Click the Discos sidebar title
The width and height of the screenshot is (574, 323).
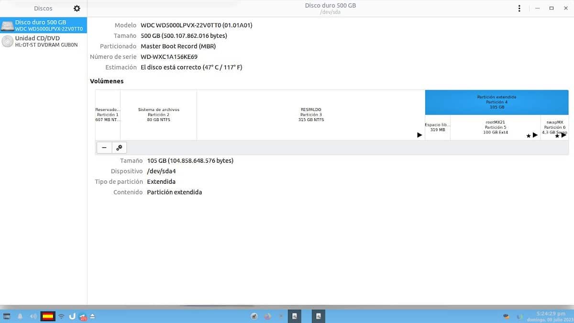(43, 8)
